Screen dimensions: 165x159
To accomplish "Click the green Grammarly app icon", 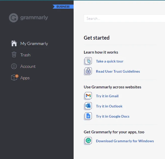I will click(88, 140).
